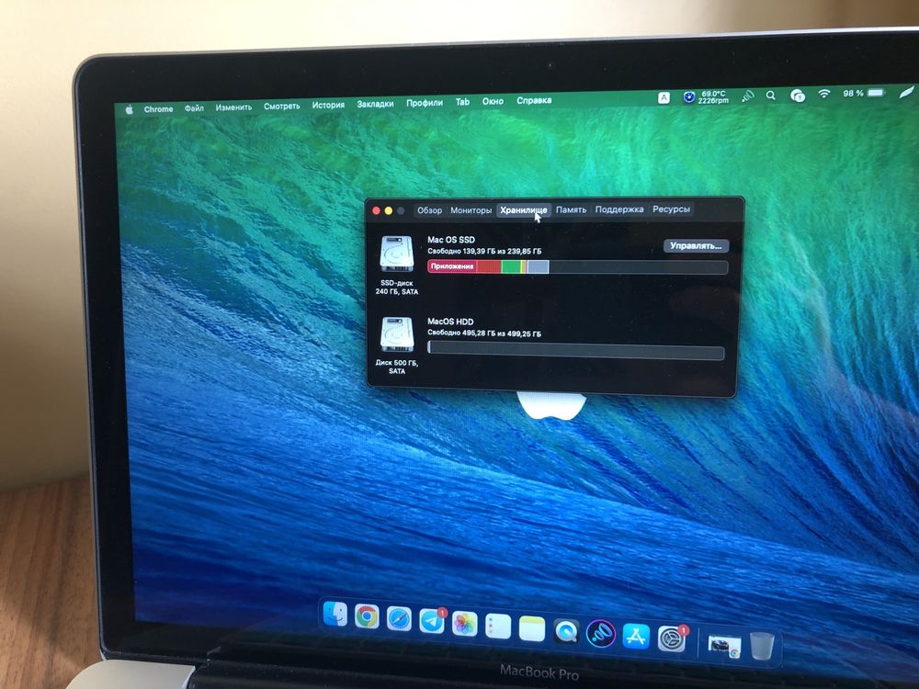Open the Wi-Fi status menu
Screen dimensions: 919x689
(x=824, y=94)
